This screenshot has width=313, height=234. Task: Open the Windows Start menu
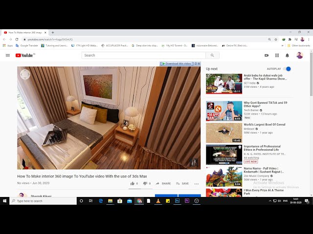[4, 201]
